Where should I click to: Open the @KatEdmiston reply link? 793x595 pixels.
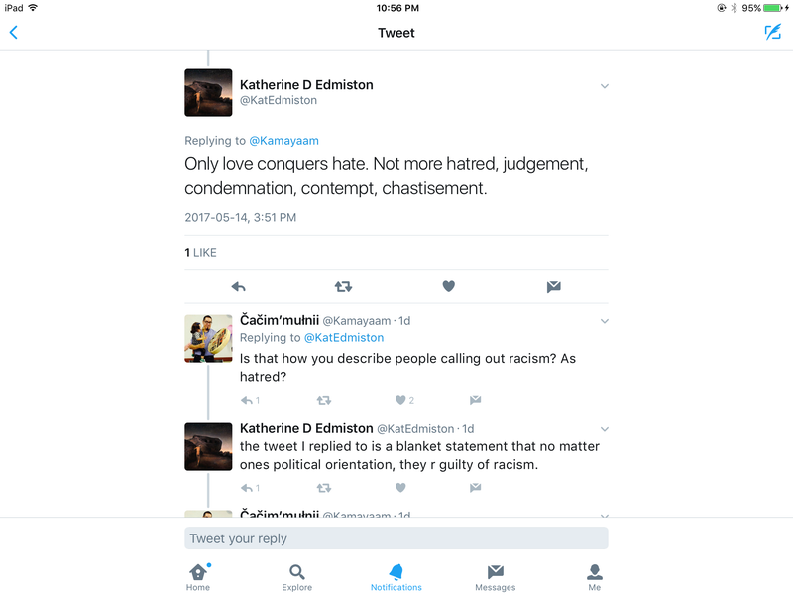[x=344, y=337]
